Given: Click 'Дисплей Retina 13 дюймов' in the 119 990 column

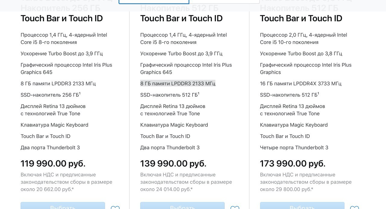Looking at the screenshot, I should coord(53,106).
